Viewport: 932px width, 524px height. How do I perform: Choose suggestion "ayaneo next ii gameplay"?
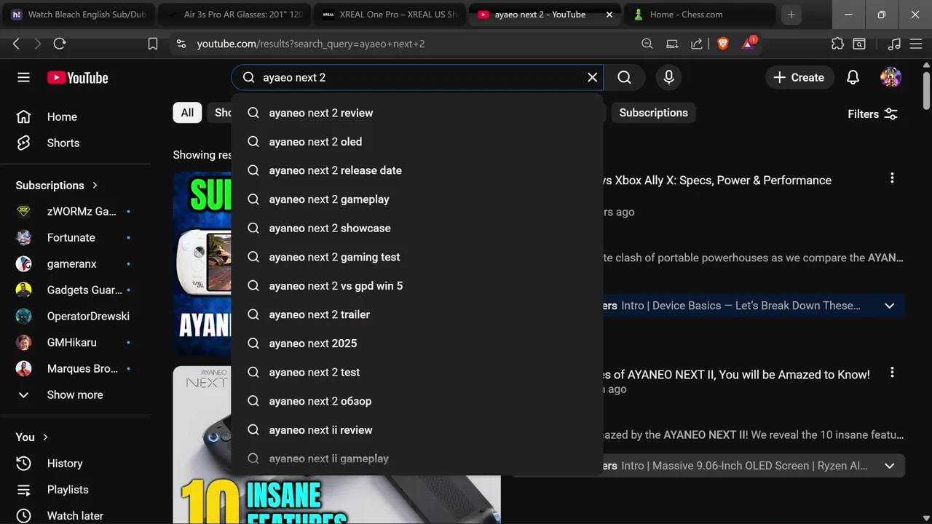point(417,458)
